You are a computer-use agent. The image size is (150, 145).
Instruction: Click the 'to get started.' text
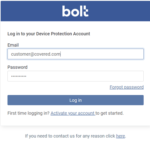[x=110, y=113]
